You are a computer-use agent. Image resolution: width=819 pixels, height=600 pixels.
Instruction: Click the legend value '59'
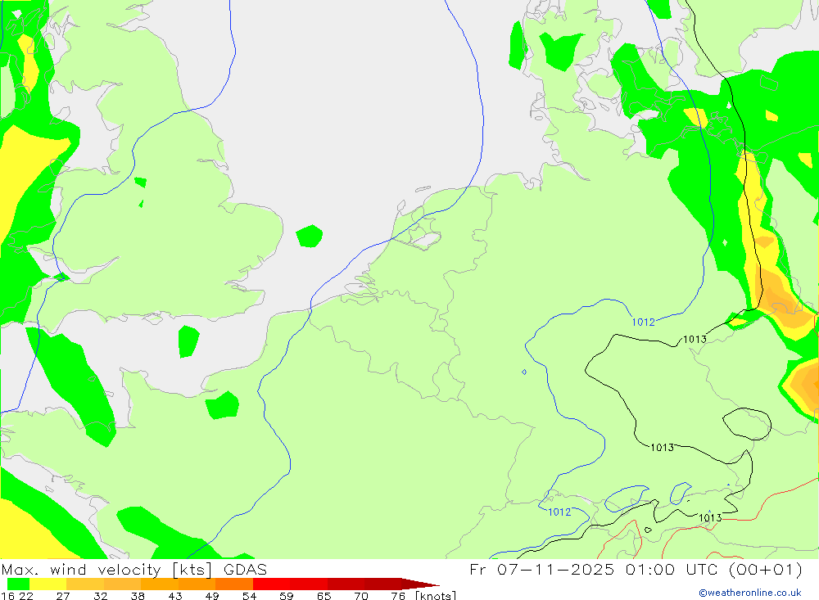(287, 596)
